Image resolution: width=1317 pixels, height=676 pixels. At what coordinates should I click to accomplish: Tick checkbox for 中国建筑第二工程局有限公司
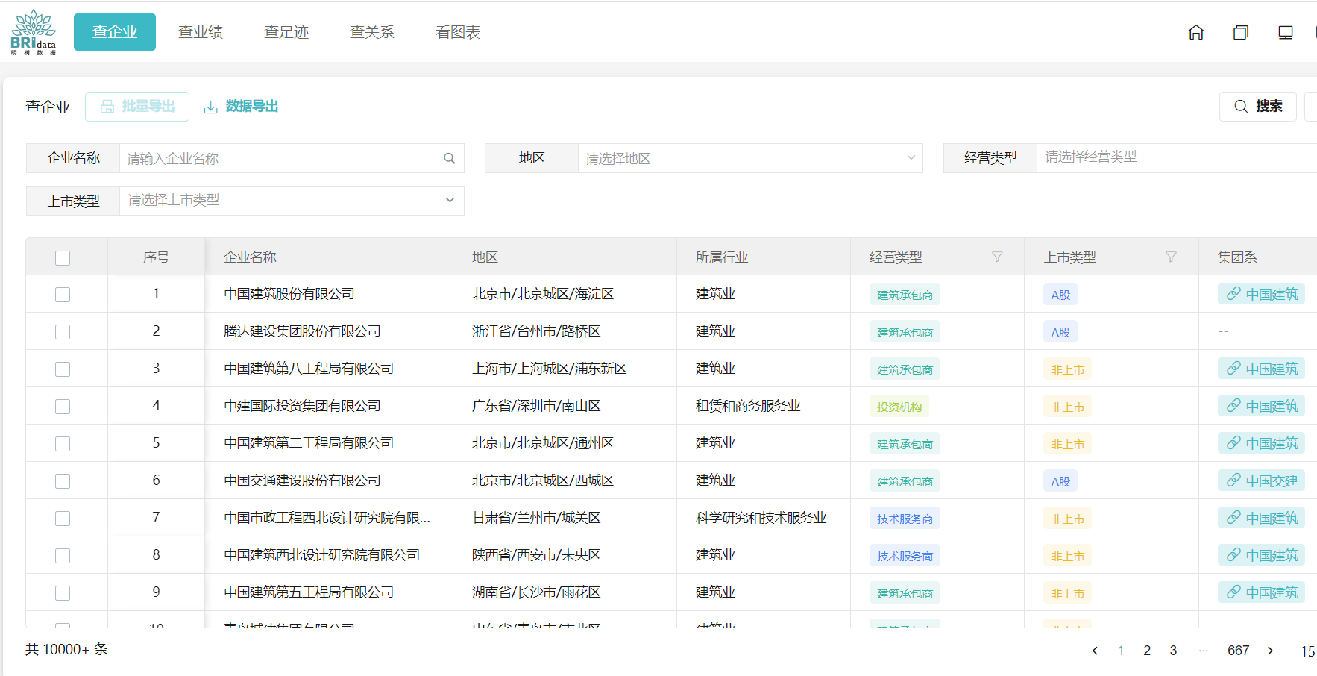pyautogui.click(x=63, y=444)
